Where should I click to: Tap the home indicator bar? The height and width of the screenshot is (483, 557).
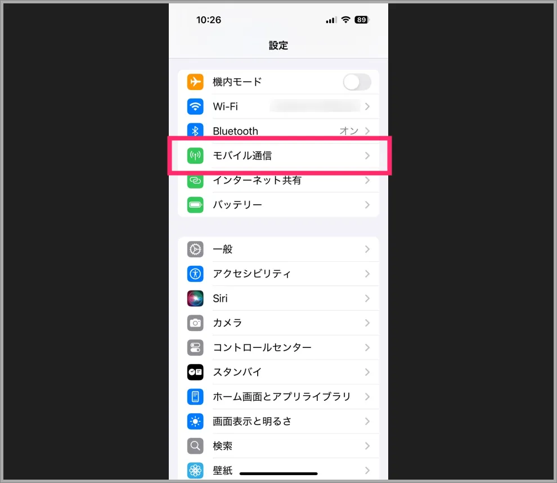coord(278,473)
